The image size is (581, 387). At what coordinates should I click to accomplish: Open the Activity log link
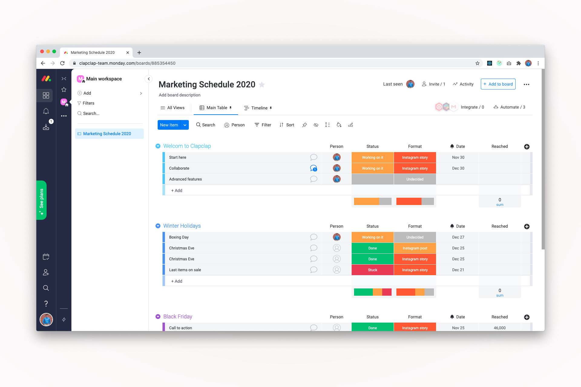[463, 84]
